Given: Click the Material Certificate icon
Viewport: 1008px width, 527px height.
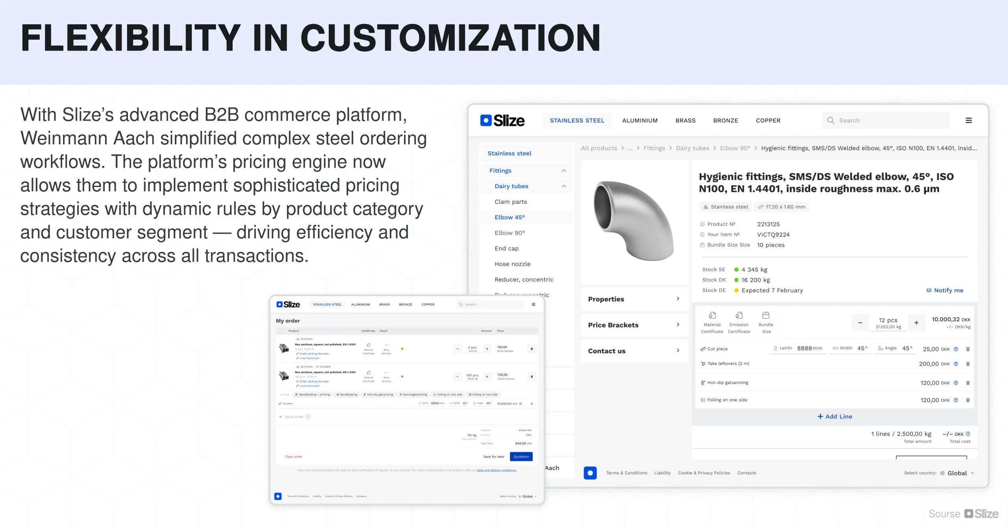Looking at the screenshot, I should click(x=712, y=316).
